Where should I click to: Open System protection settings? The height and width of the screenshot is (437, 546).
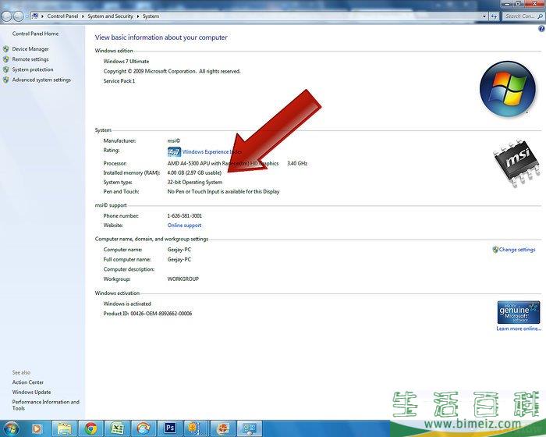[x=32, y=69]
